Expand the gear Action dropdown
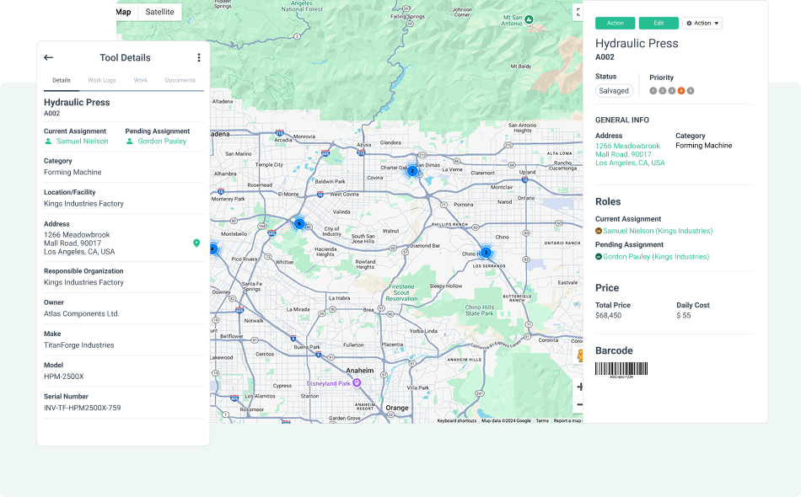The image size is (801, 497). [702, 24]
